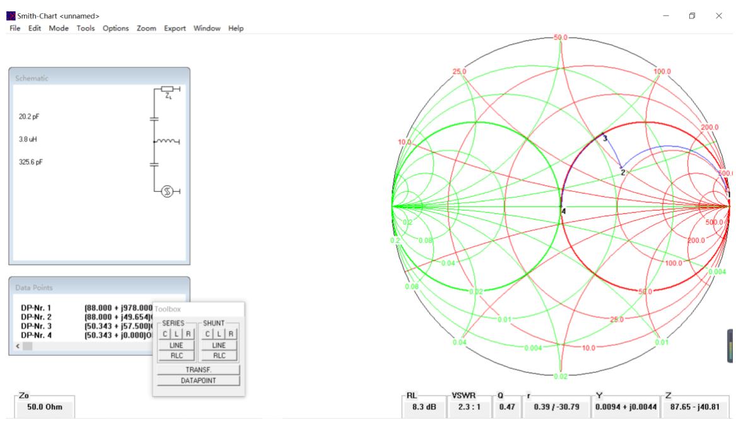Open the Mode menu

(x=59, y=28)
